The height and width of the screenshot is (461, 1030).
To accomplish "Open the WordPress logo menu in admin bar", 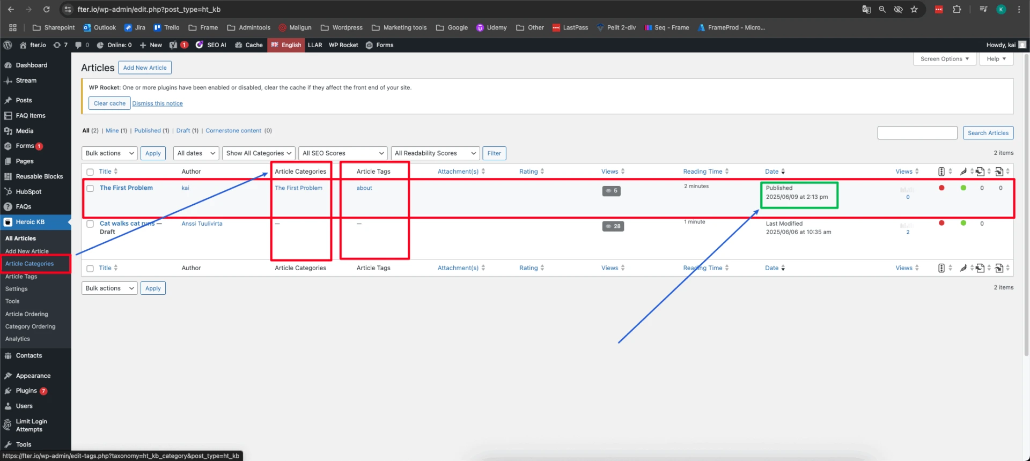I will 8,45.
